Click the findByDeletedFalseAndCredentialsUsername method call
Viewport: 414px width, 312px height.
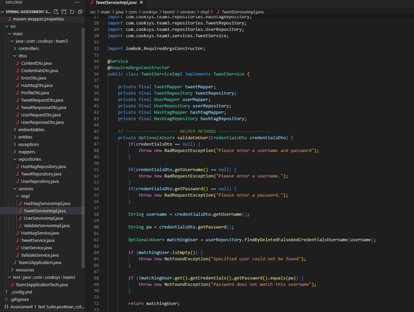pos(295,240)
